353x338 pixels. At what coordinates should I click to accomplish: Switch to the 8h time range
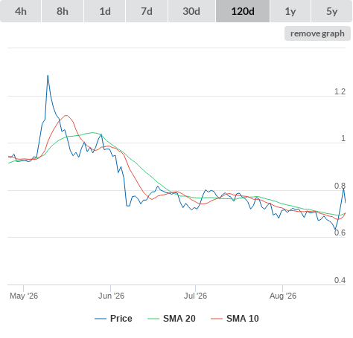pos(63,11)
